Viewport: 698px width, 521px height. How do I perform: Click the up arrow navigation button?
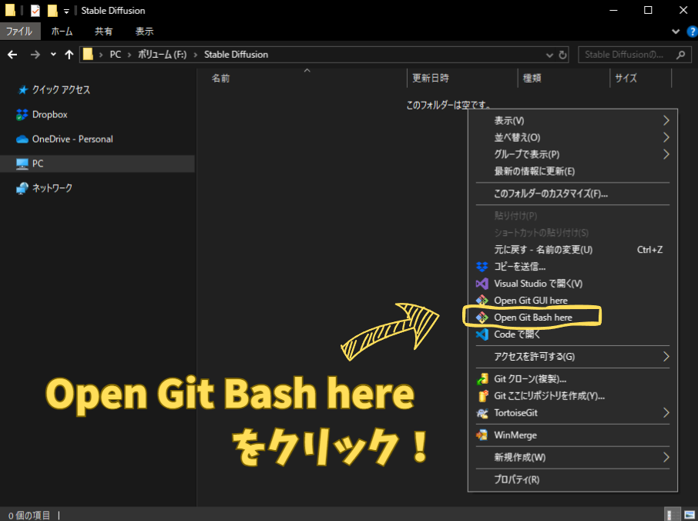[69, 55]
